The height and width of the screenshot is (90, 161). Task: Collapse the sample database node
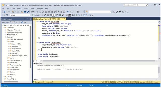(x=6, y=37)
